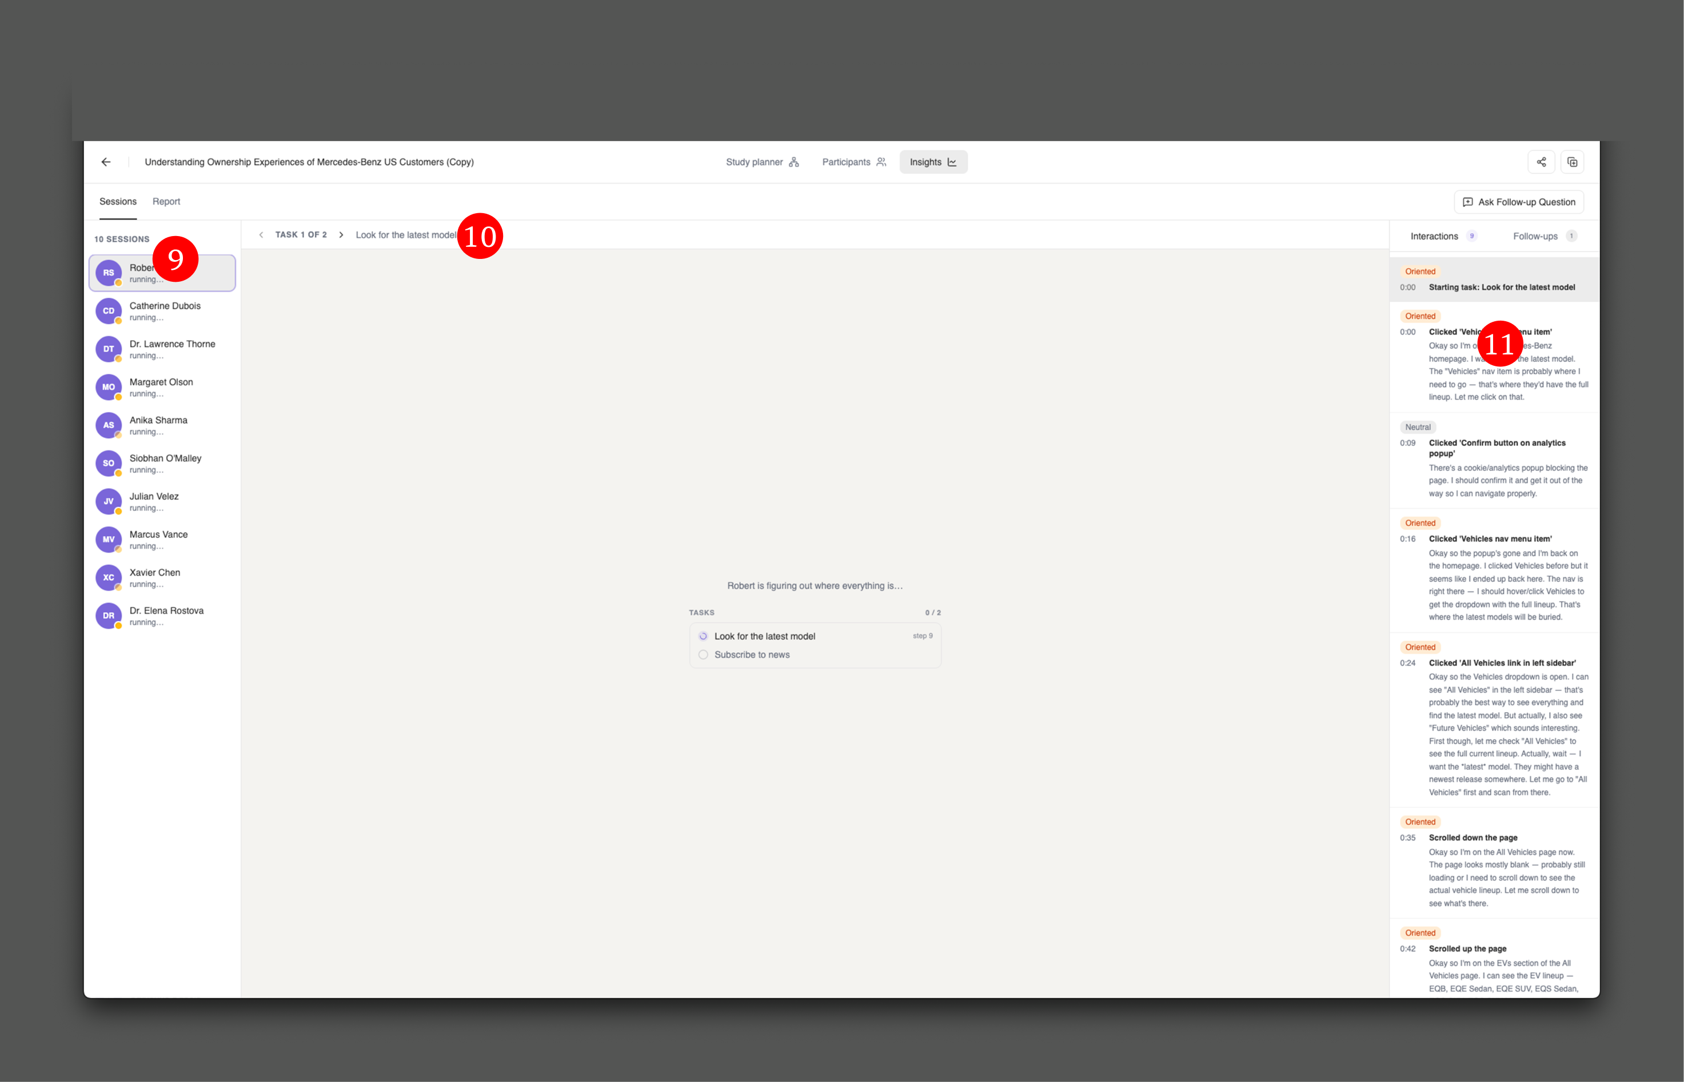This screenshot has height=1082, width=1684.
Task: Click the CD avatar icon
Action: point(109,310)
